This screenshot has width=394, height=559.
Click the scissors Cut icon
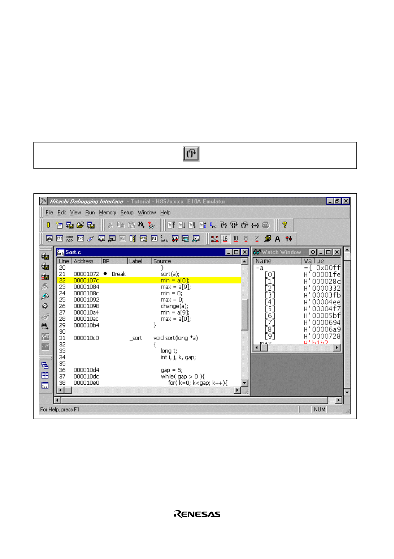tap(110, 225)
